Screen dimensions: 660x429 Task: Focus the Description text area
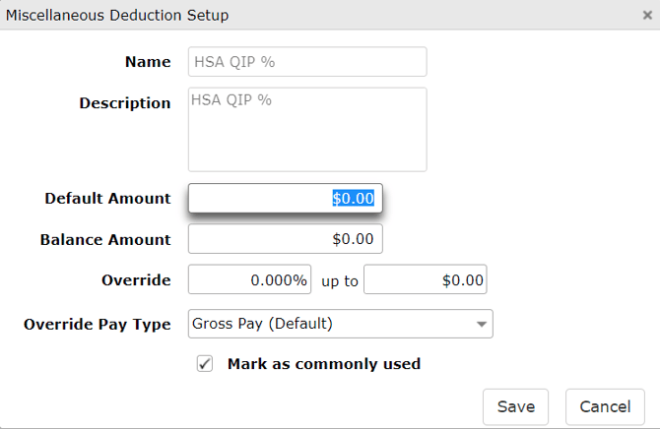(x=306, y=130)
